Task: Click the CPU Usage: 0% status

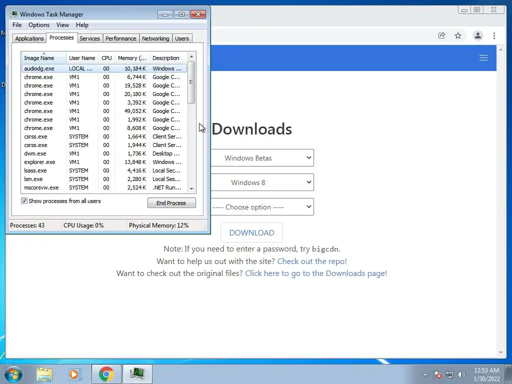Action: [x=83, y=225]
